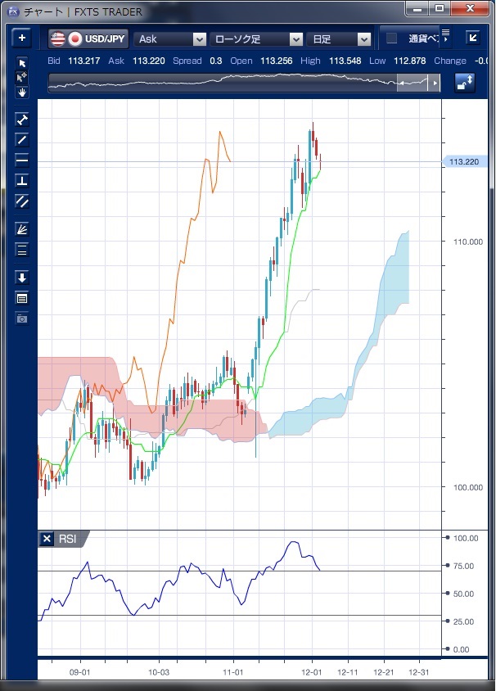Image resolution: width=496 pixels, height=691 pixels.
Task: Select the arrow pointer tool
Action: (22, 63)
